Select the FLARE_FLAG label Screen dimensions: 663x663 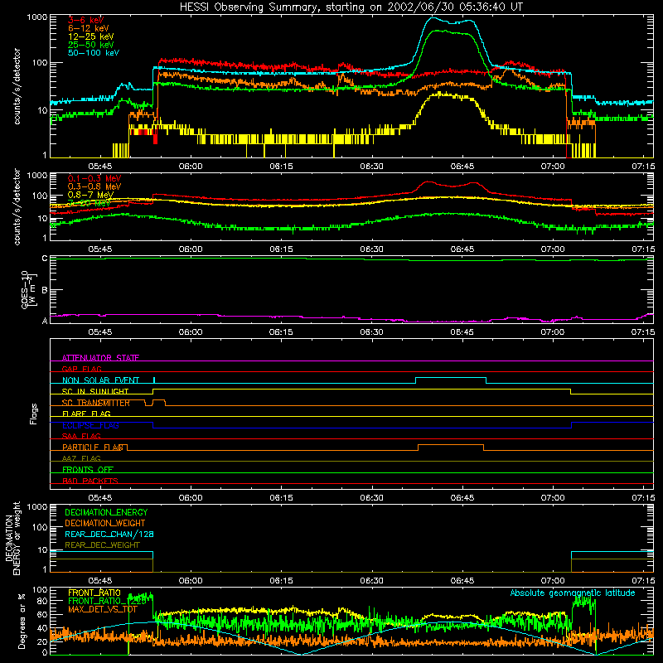[86, 414]
